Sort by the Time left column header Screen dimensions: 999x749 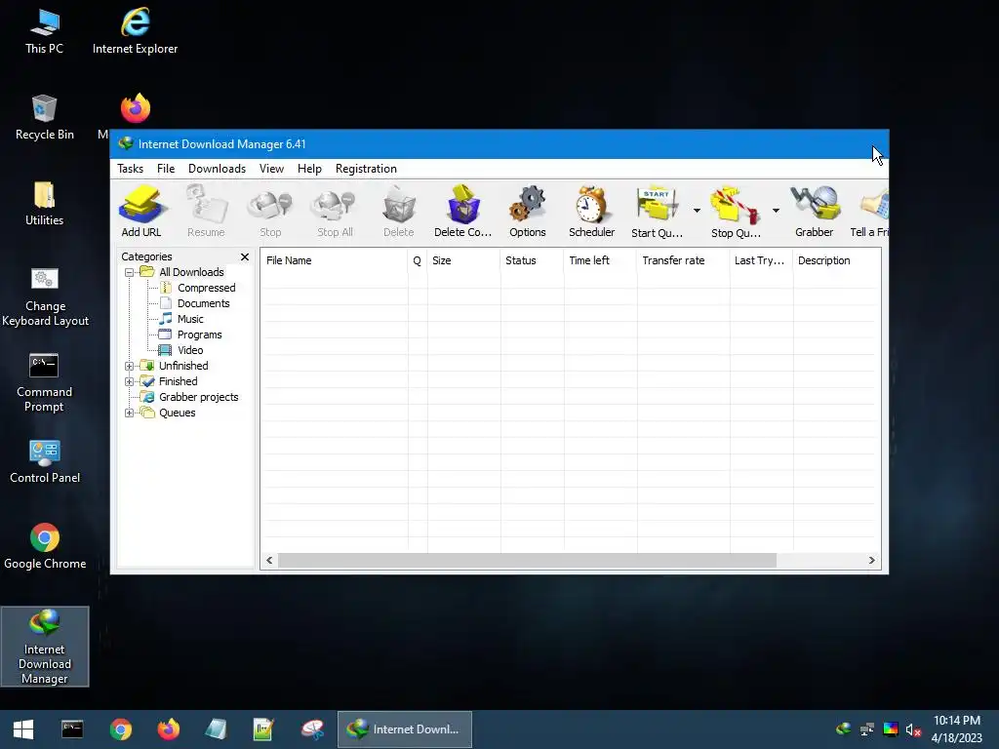coord(600,260)
